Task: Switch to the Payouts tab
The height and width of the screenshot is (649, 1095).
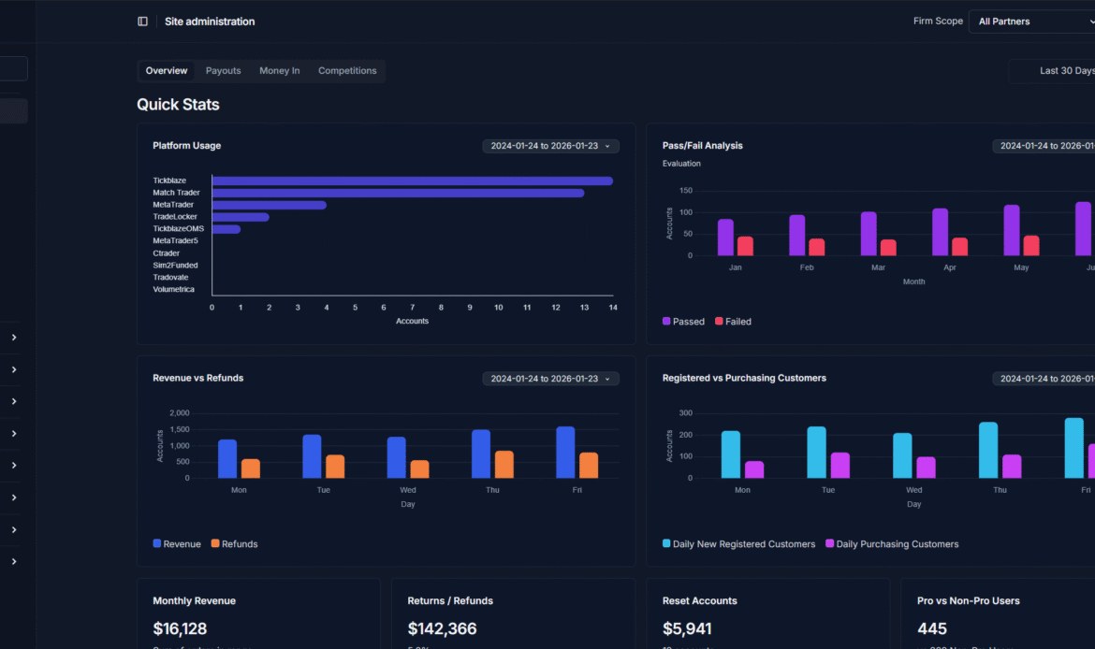Action: (223, 71)
